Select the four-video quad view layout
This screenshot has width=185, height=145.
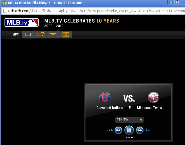click(x=66, y=34)
